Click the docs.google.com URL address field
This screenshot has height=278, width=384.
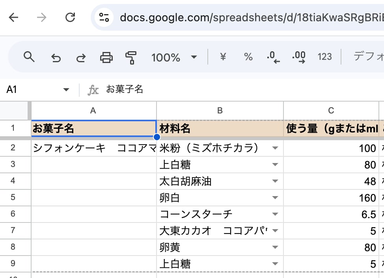(252, 18)
